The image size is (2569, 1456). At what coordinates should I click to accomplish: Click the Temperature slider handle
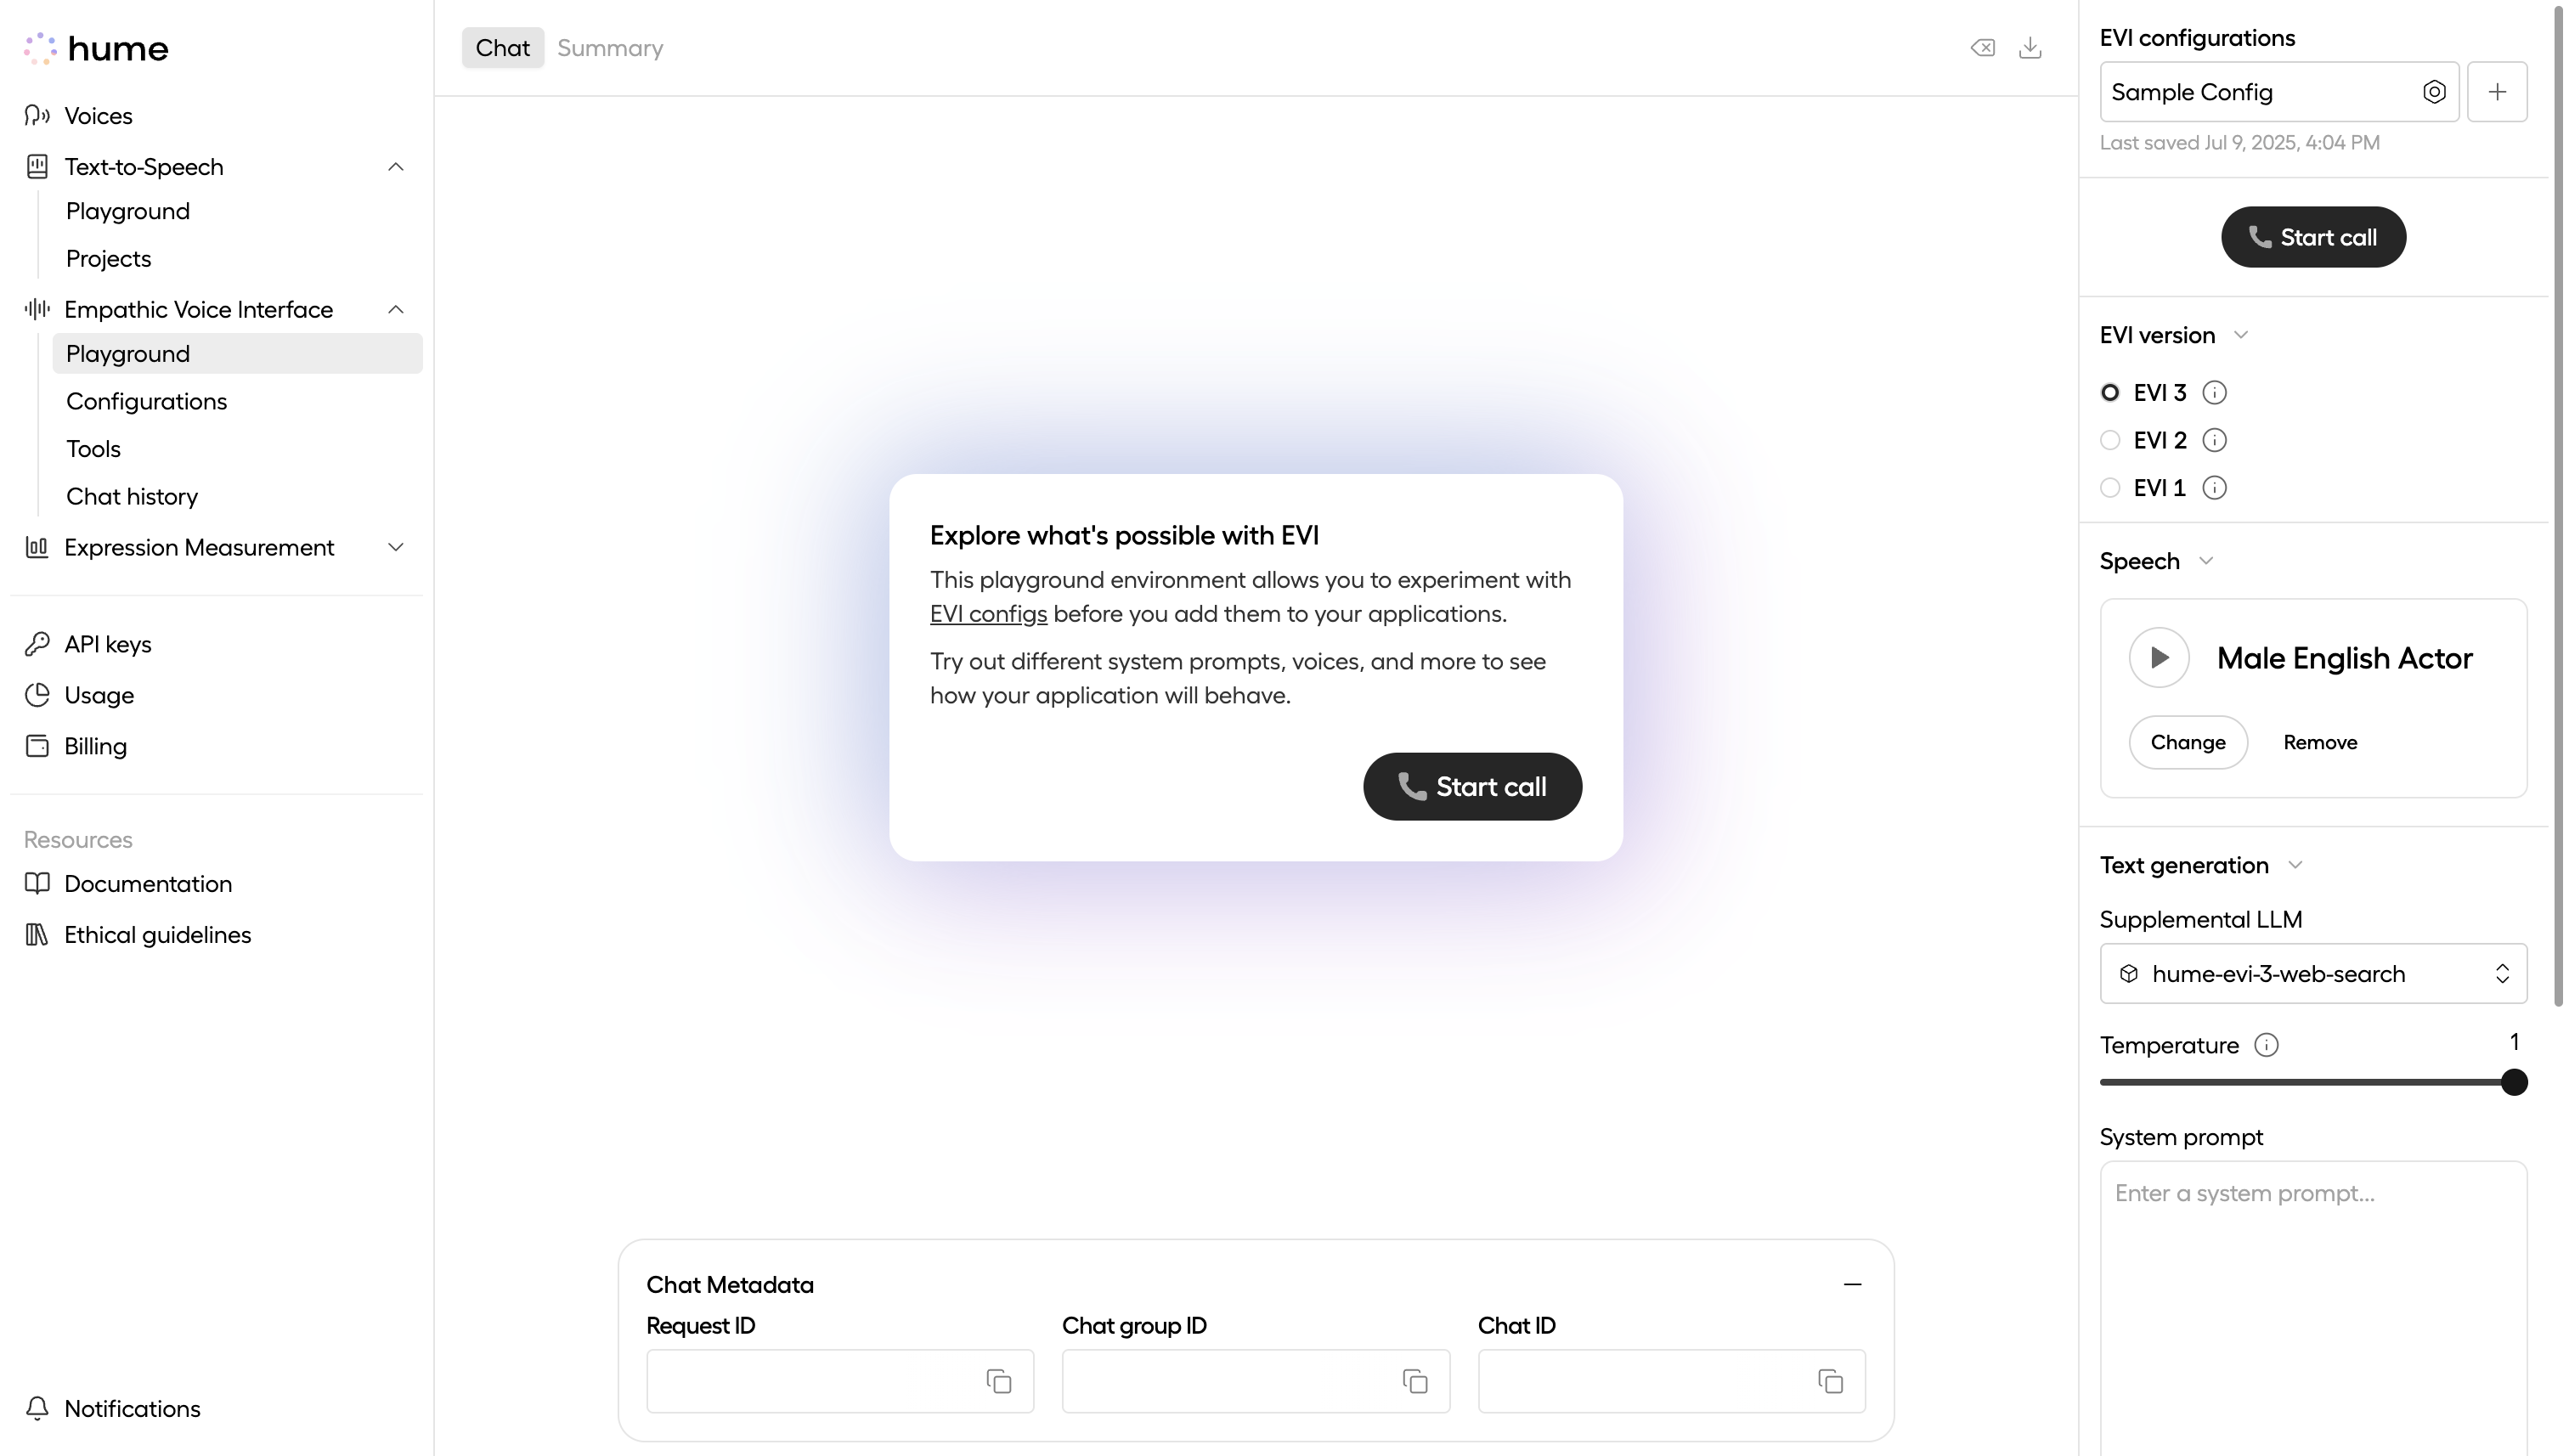click(2513, 1082)
